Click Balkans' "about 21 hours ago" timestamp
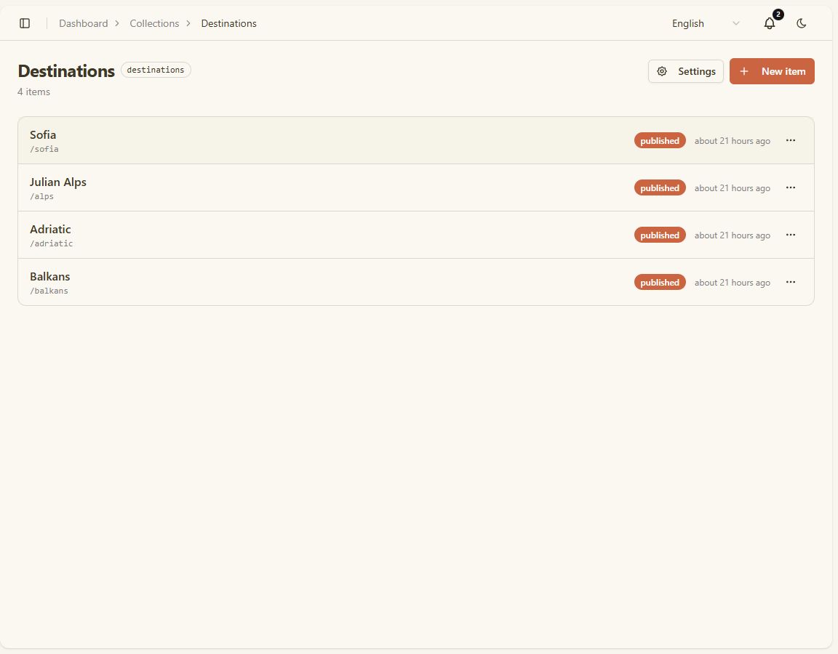Viewport: 838px width, 654px height. coord(733,283)
